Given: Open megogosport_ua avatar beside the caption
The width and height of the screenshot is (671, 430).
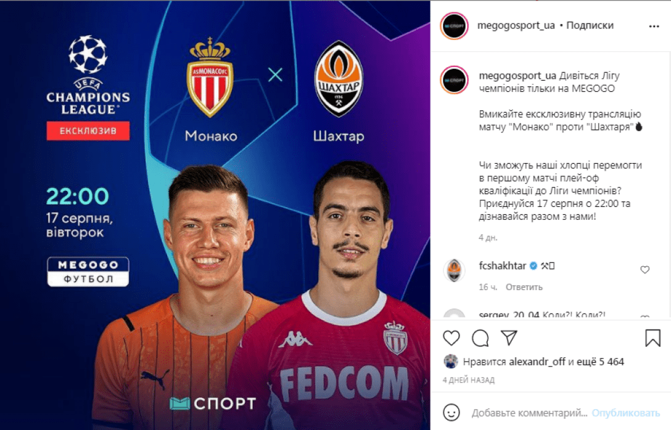Looking at the screenshot, I should (x=454, y=80).
